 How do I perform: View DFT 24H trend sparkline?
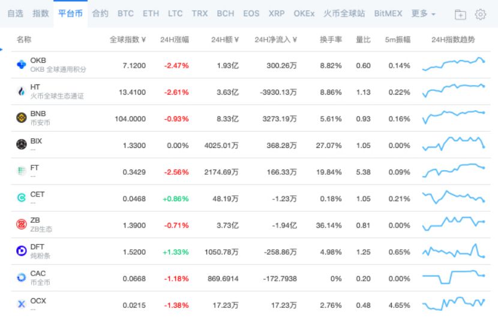pos(454,250)
